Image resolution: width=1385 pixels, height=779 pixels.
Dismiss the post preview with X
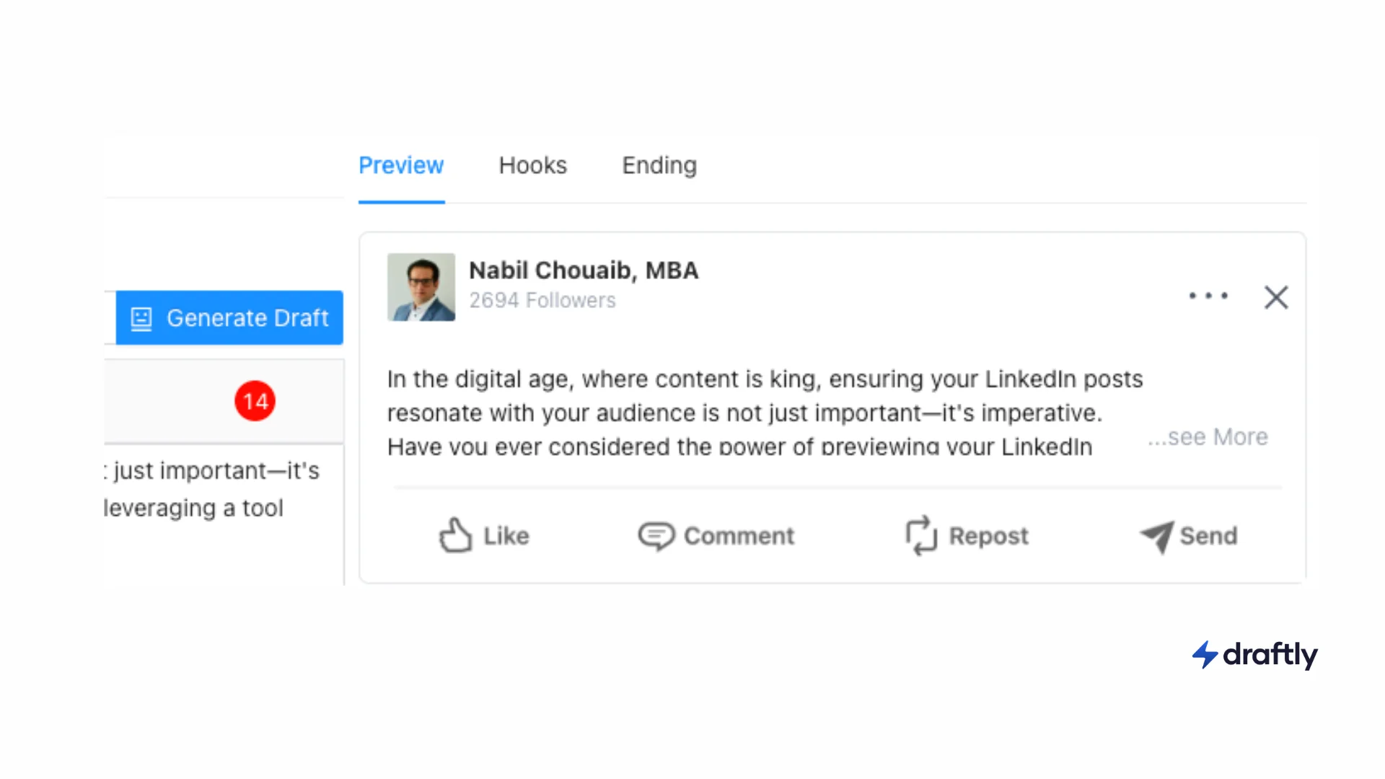(1276, 297)
